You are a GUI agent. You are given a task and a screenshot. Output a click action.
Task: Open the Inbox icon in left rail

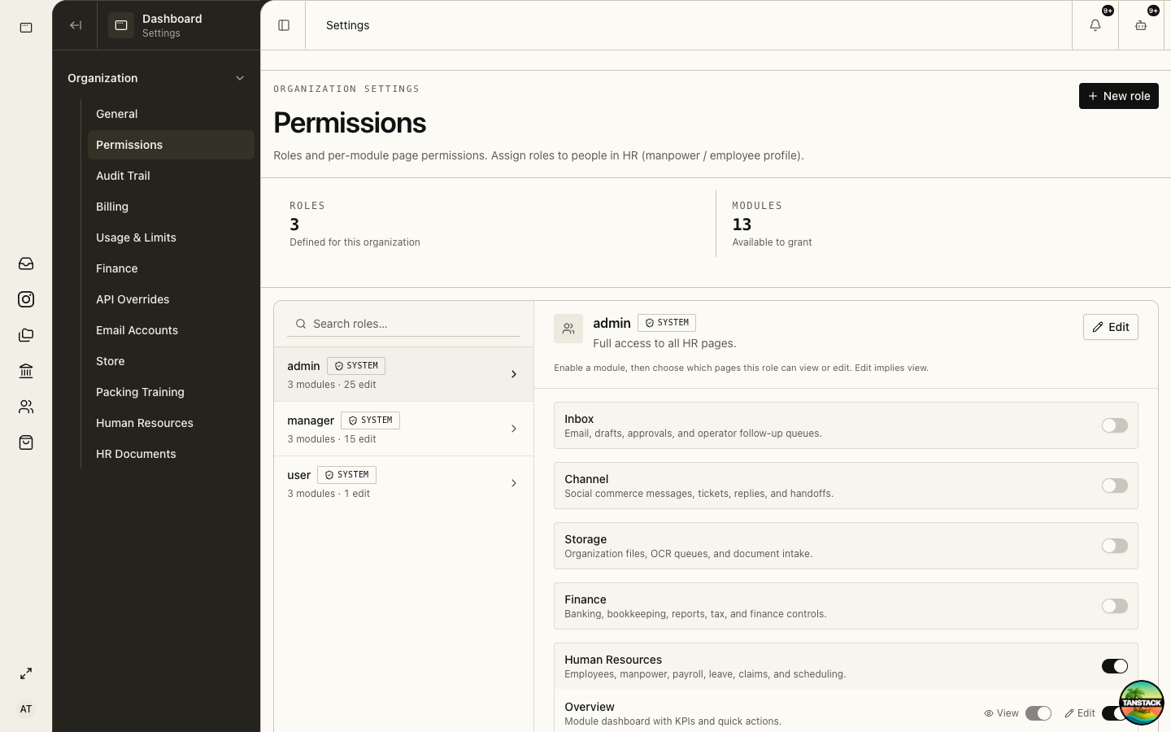26,264
